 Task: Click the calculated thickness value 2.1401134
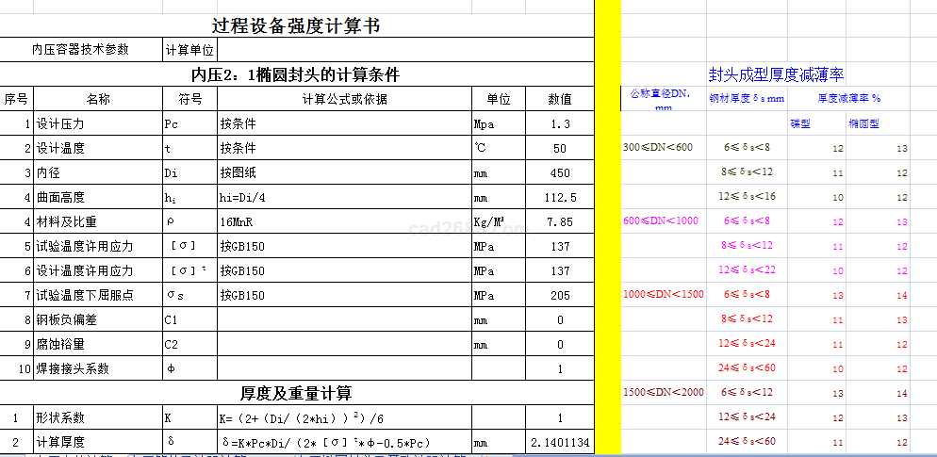559,442
